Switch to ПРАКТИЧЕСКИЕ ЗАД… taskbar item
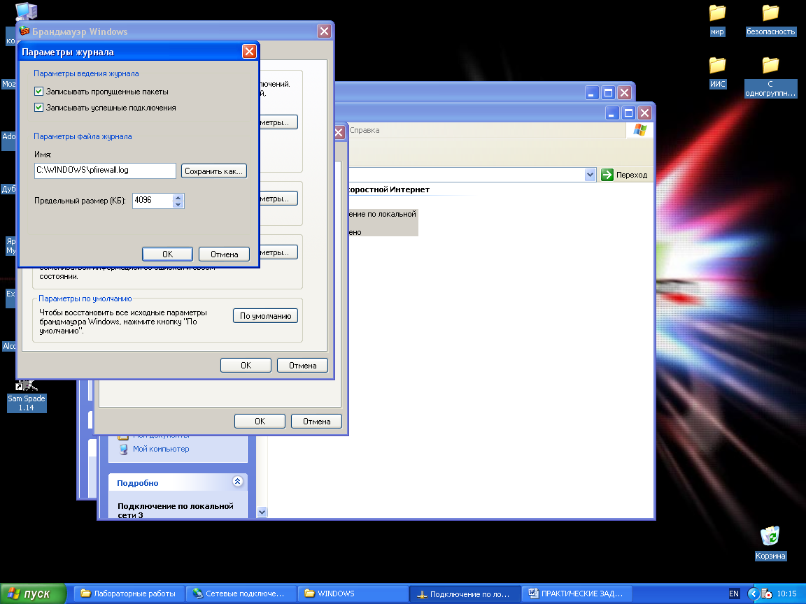The image size is (806, 604). point(577,594)
